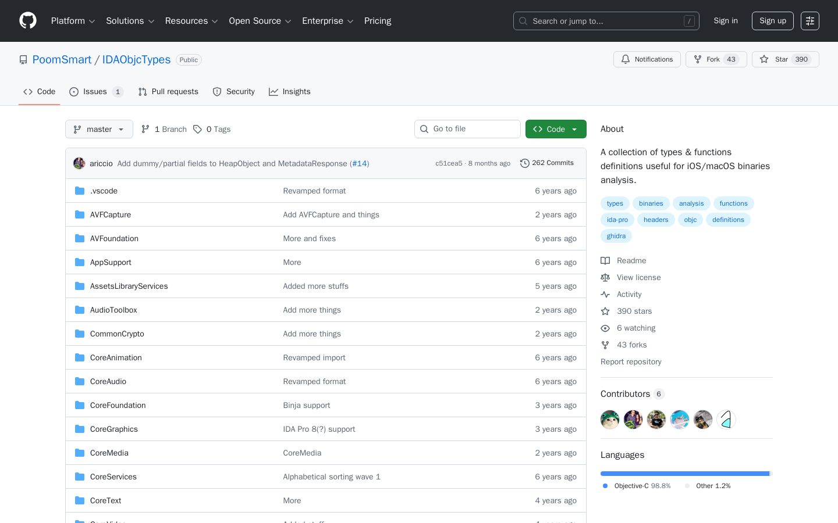Switch to the Pull requests tab
838x523 pixels.
pos(168,92)
